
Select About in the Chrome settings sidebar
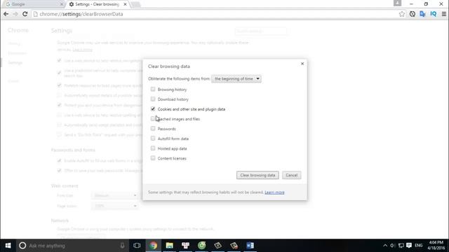pos(13,81)
